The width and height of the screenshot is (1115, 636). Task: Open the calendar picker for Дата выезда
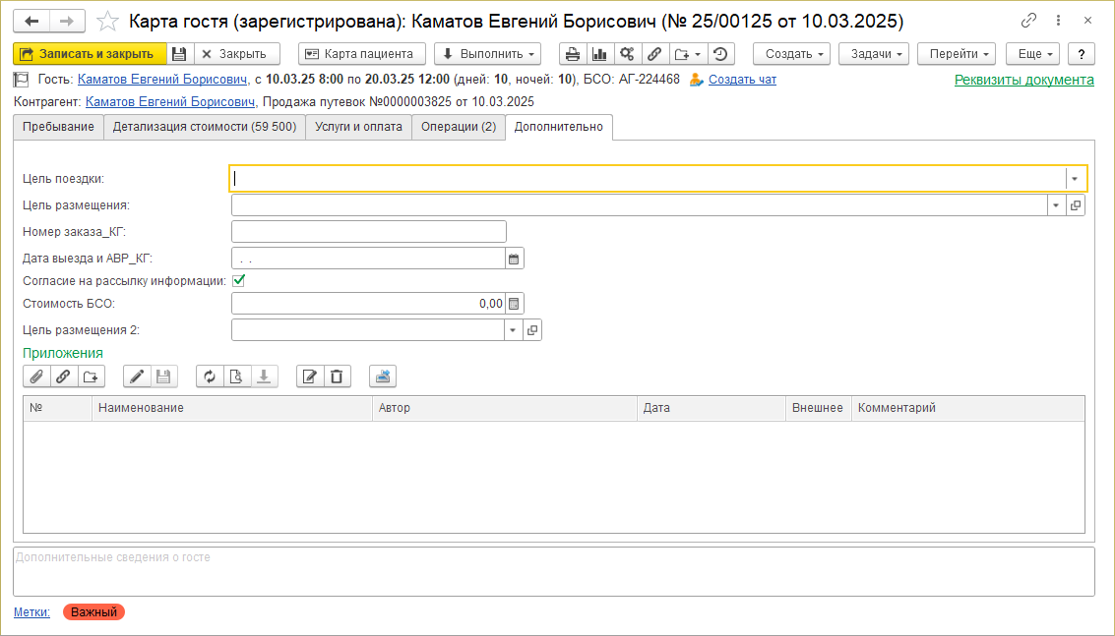[x=513, y=259]
